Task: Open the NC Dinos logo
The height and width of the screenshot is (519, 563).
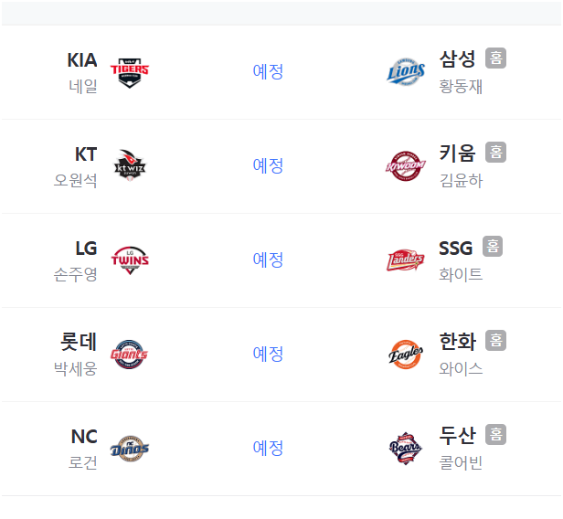Action: (130, 449)
